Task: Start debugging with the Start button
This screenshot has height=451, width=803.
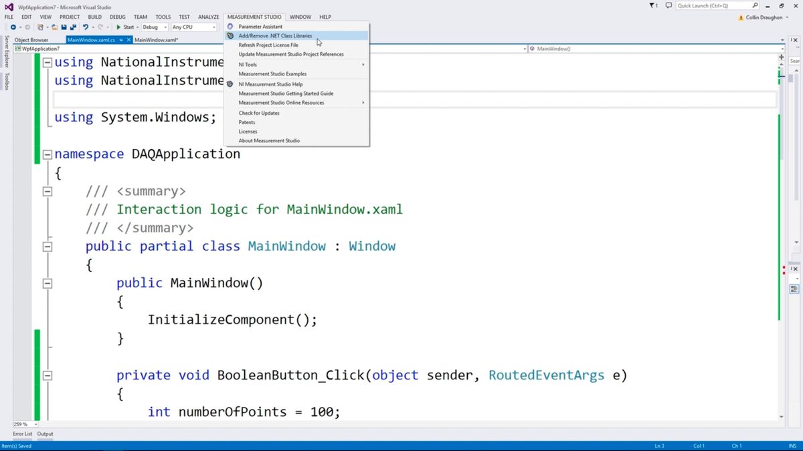Action: click(x=125, y=27)
